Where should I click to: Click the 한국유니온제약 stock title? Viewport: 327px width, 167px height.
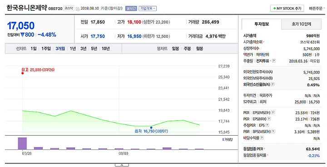pyautogui.click(x=27, y=8)
